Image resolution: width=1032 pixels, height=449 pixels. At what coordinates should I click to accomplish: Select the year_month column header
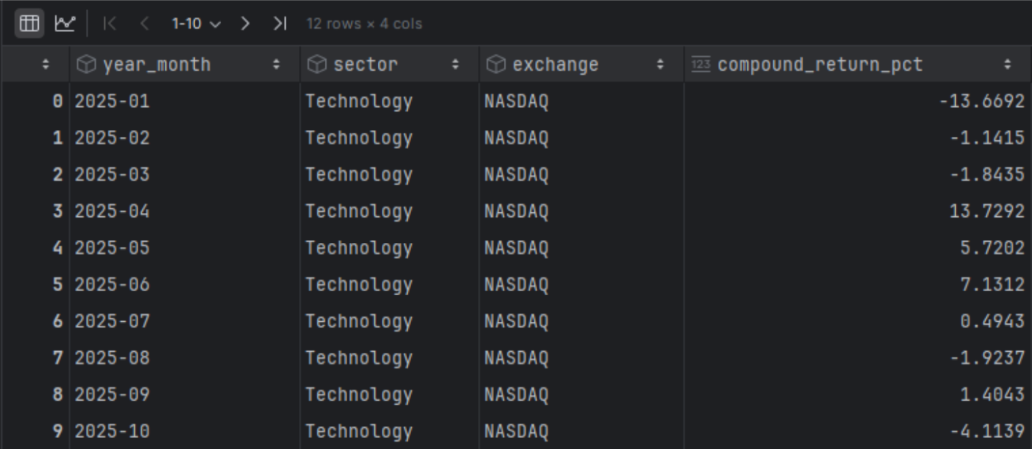pos(157,65)
